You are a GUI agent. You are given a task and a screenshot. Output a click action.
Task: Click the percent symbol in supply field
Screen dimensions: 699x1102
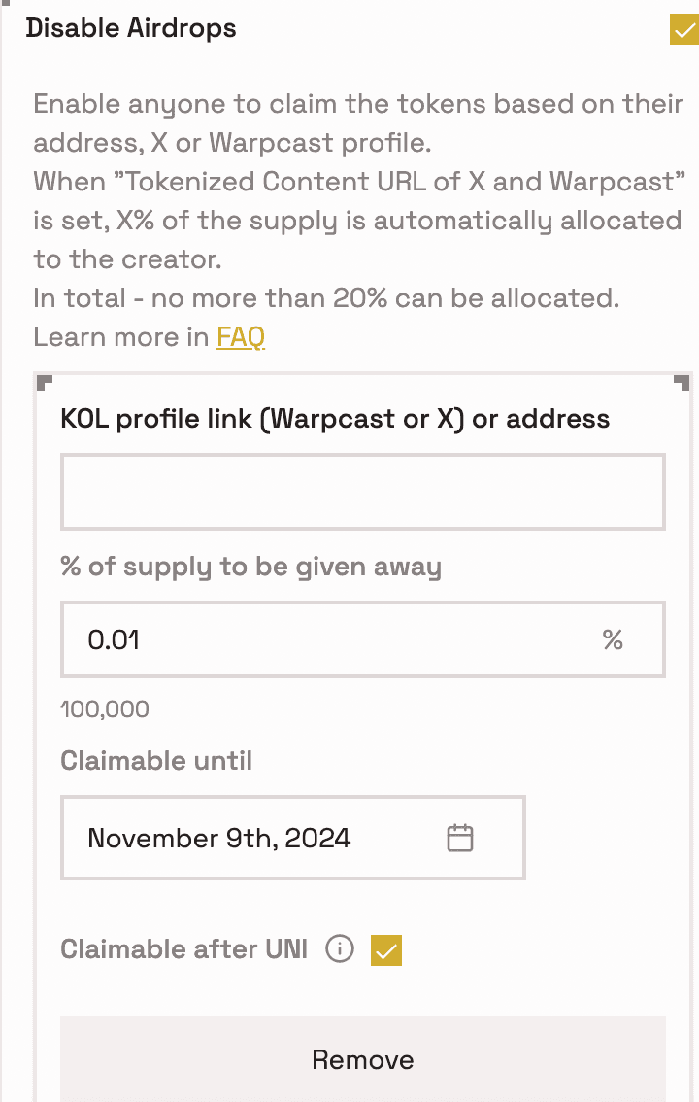click(x=613, y=639)
